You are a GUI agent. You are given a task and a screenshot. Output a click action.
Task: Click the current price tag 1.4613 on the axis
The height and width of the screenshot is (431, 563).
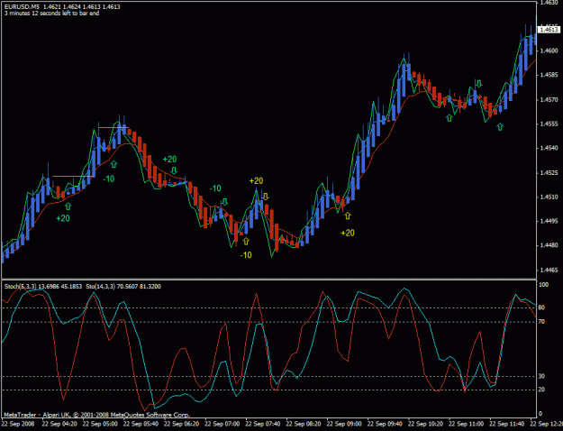[x=549, y=30]
